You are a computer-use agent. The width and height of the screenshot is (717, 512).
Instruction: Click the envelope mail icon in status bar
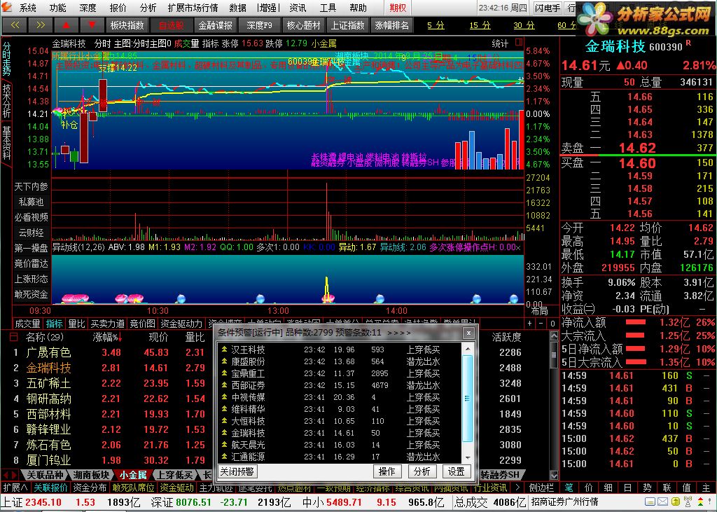pos(662,502)
